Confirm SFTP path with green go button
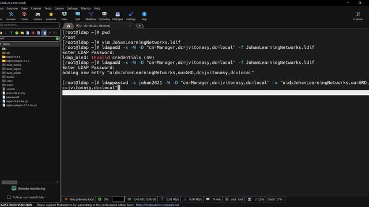Screen dimensions: 369x207 58,39
